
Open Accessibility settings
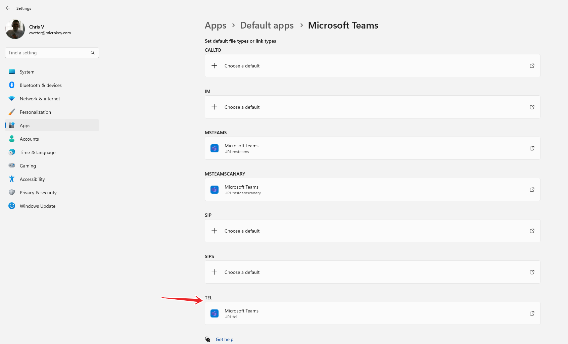click(52, 179)
